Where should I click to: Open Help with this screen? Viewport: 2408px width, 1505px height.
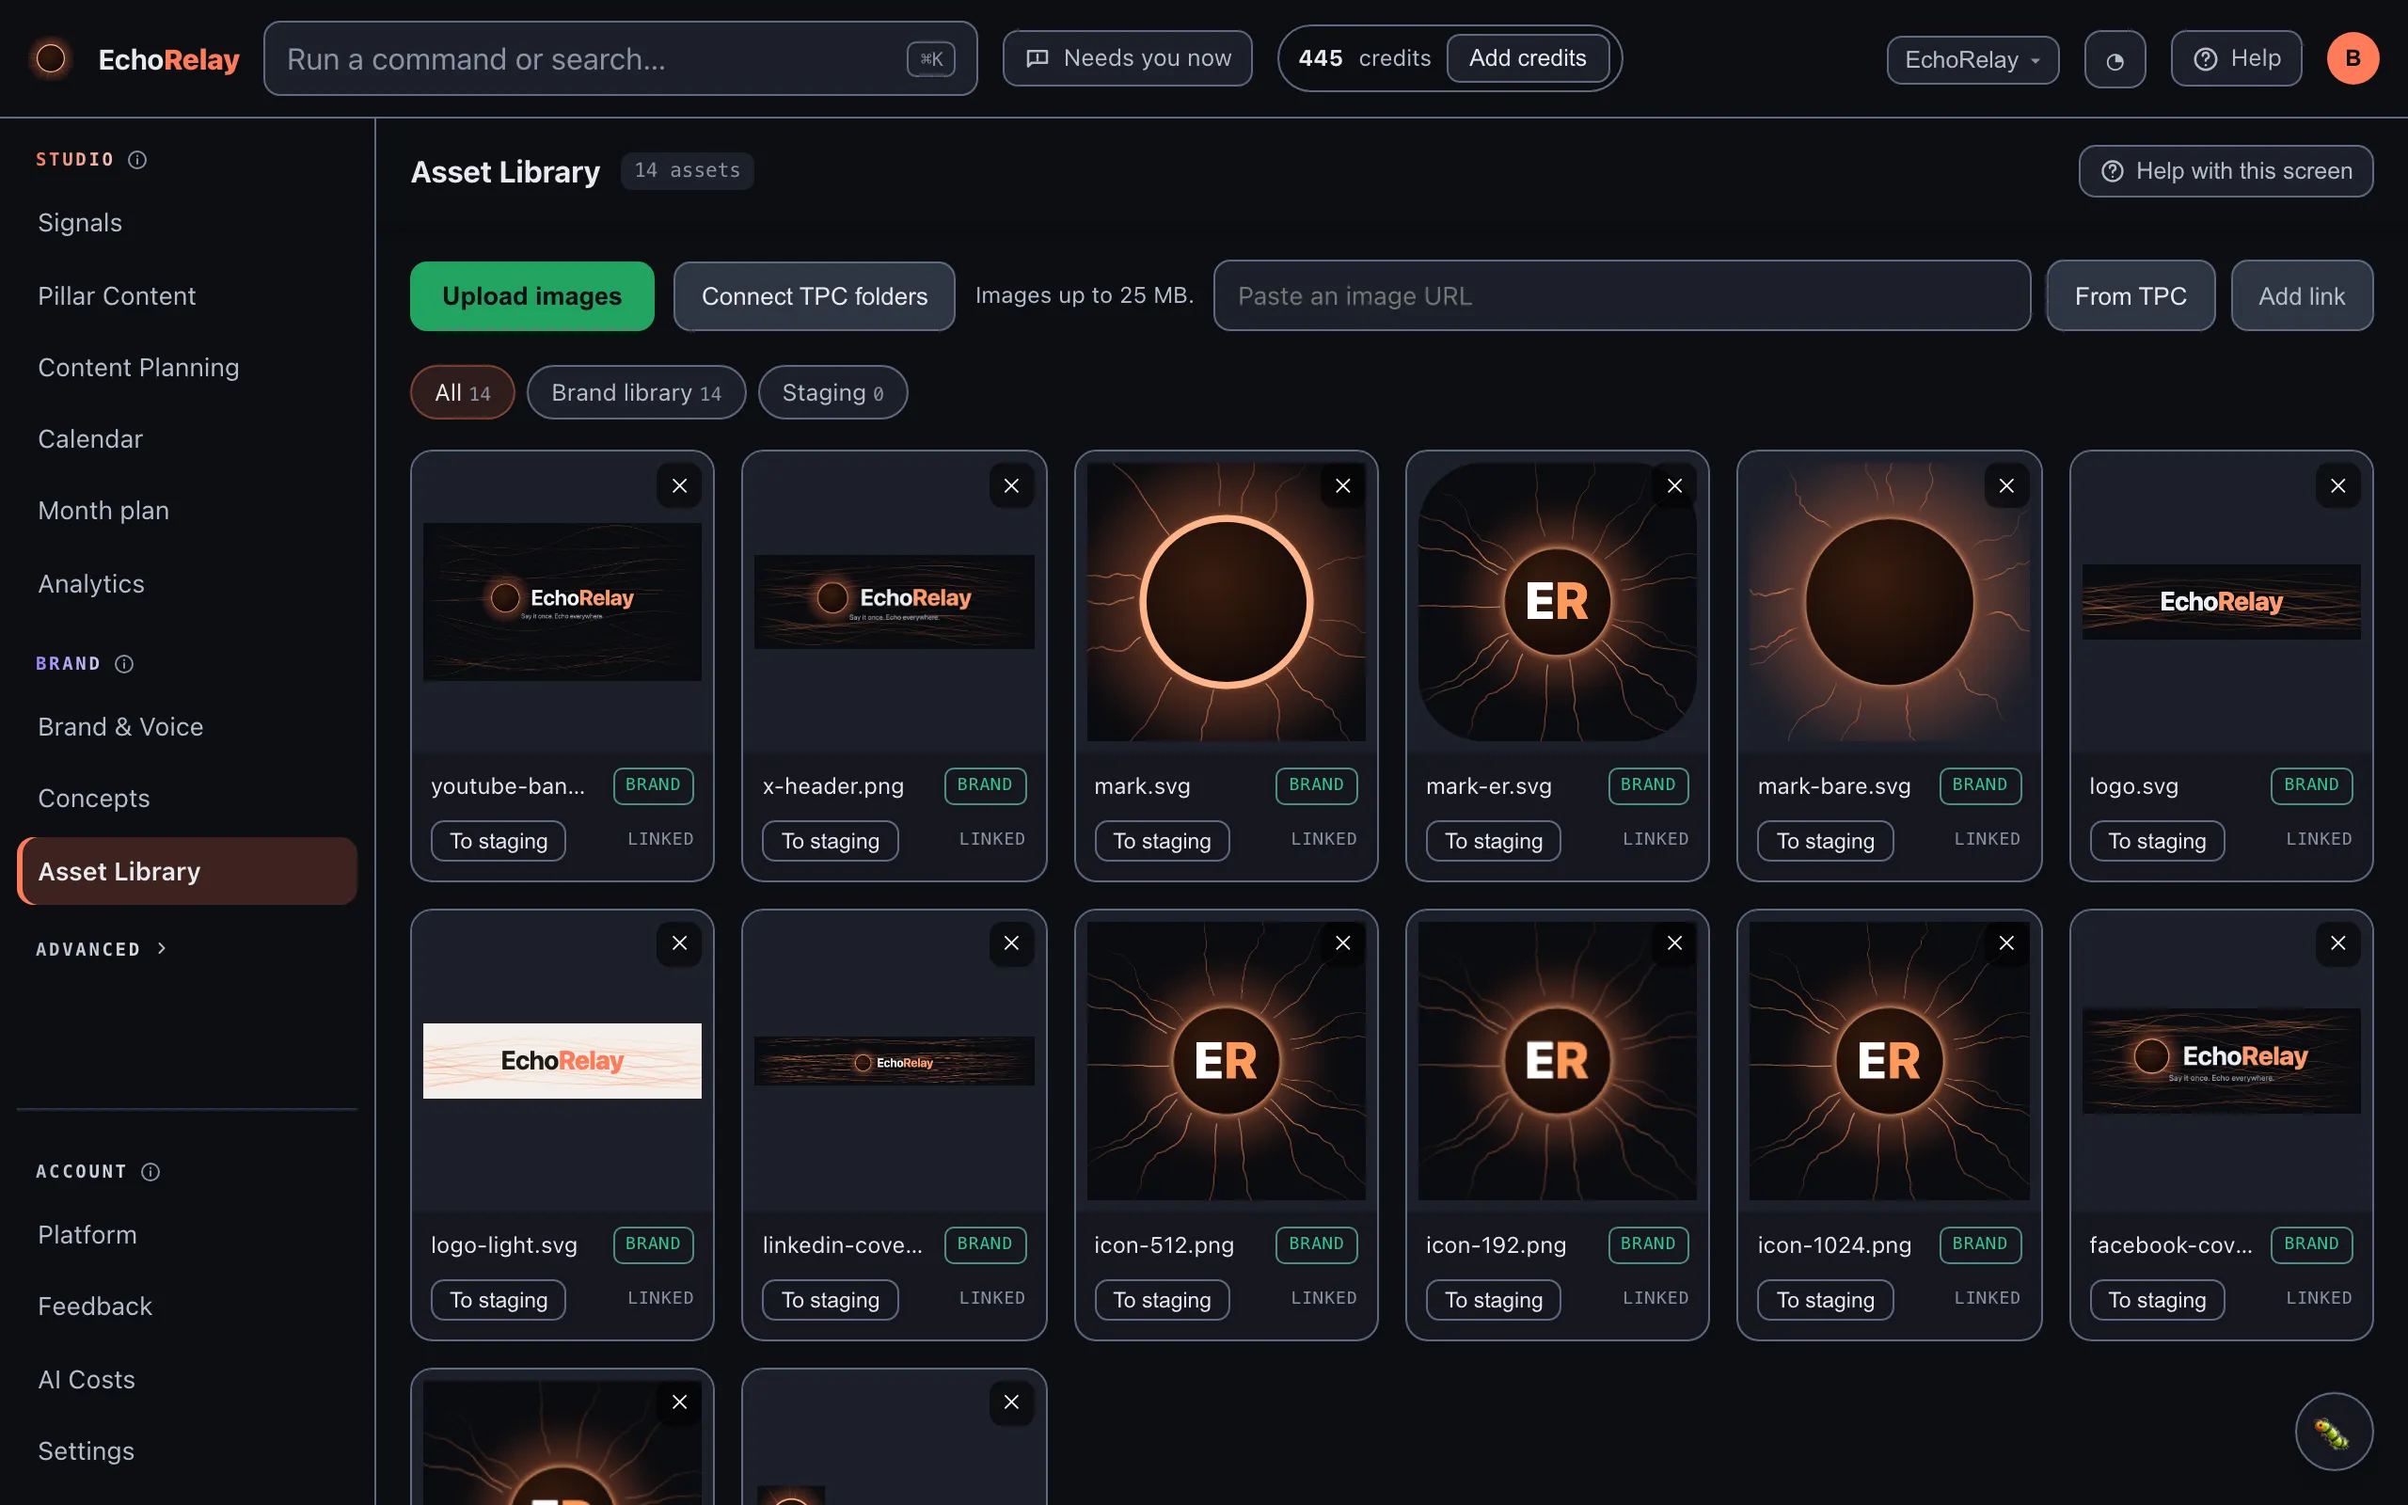tap(2226, 171)
